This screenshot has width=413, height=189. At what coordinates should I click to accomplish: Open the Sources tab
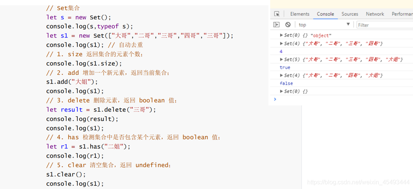coord(350,14)
